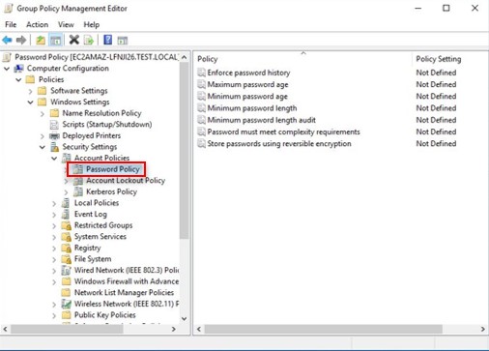Select Windows Firewall with Advanced Security node

(x=127, y=281)
